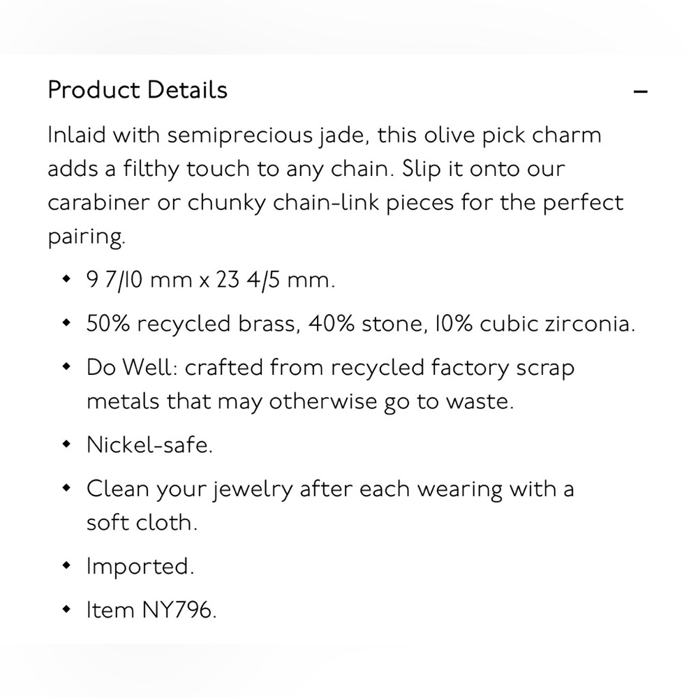698x698 pixels.
Task: Click the Nickel-safe text
Action: click(149, 445)
